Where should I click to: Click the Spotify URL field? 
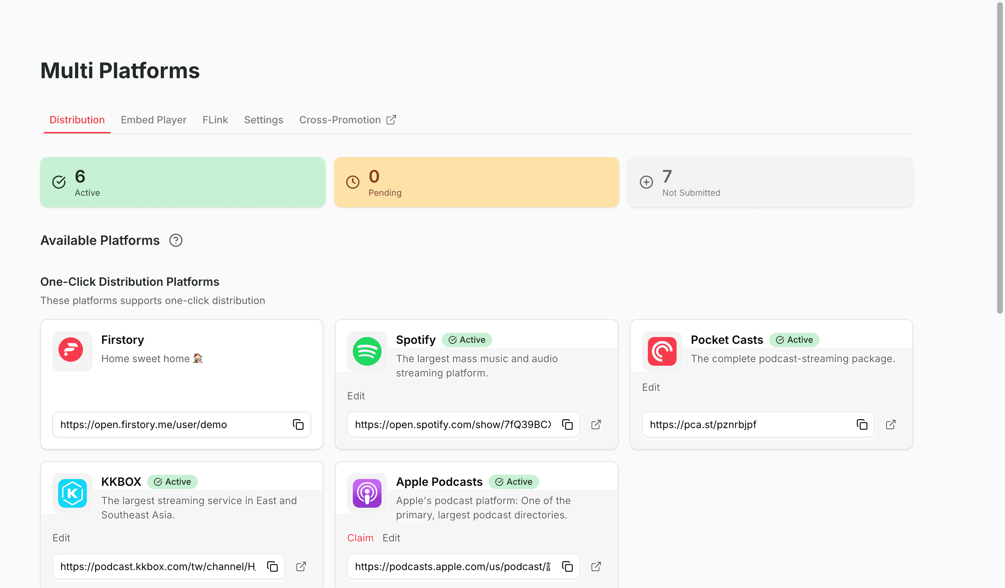click(x=463, y=424)
